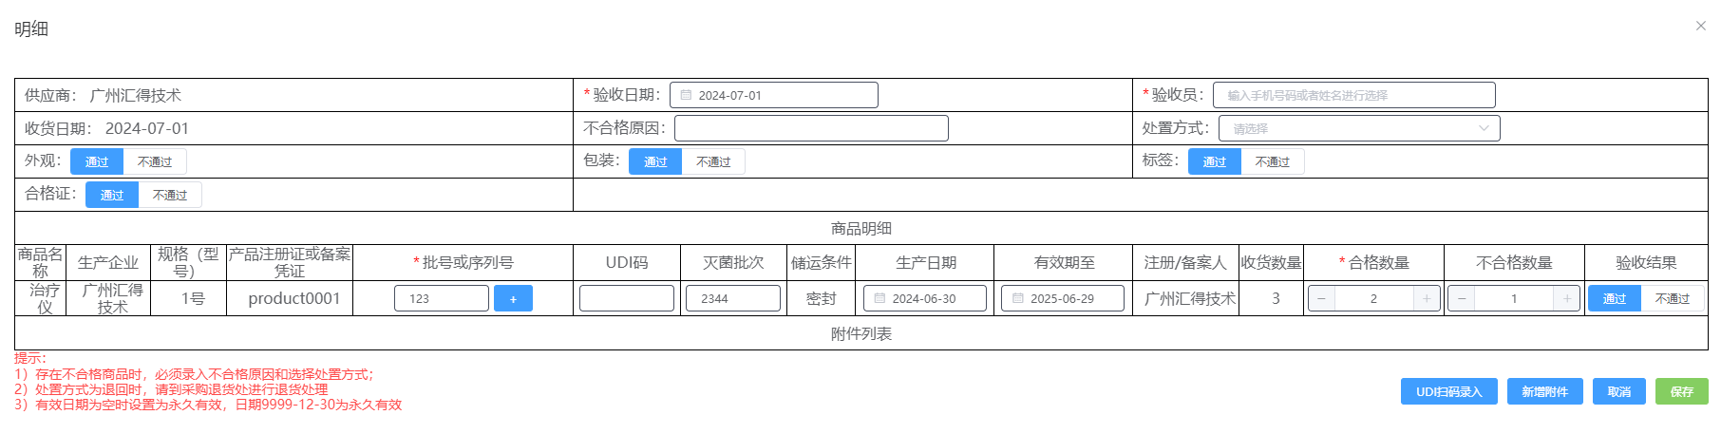Increase 合格数量 with the plus stepper
Viewport: 1721px width, 434px height.
click(1426, 298)
